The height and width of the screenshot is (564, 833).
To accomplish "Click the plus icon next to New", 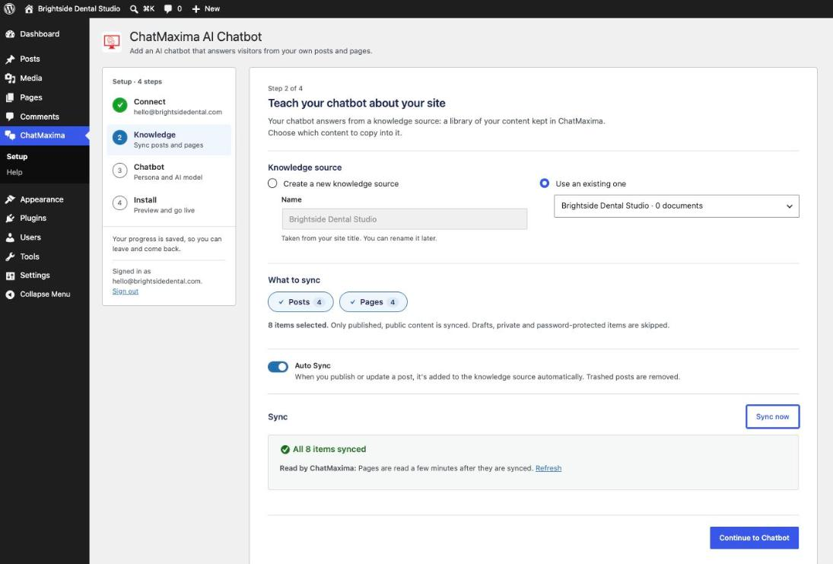I will click(x=196, y=9).
